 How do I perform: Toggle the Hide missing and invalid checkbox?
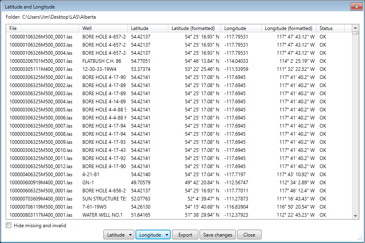coord(9,225)
